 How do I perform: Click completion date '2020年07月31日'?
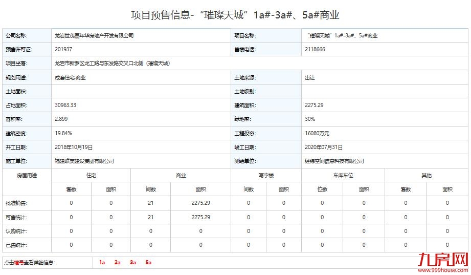click(x=324, y=147)
